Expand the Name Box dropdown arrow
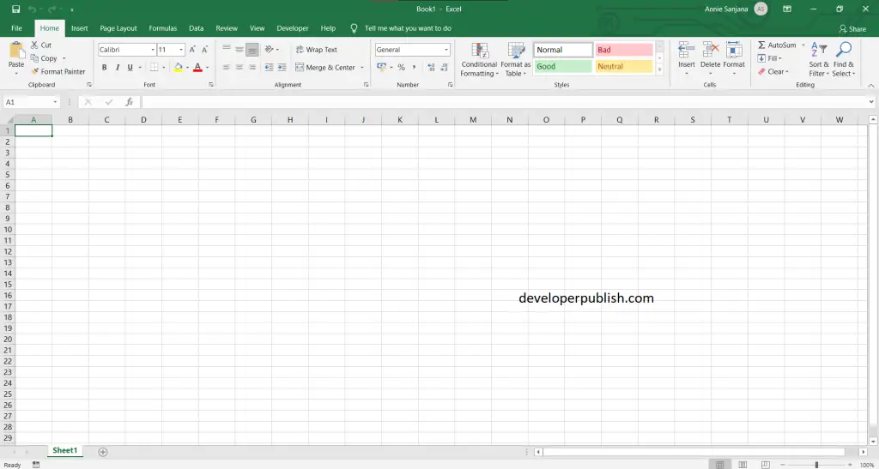Viewport: 879px width, 469px height. (x=55, y=102)
